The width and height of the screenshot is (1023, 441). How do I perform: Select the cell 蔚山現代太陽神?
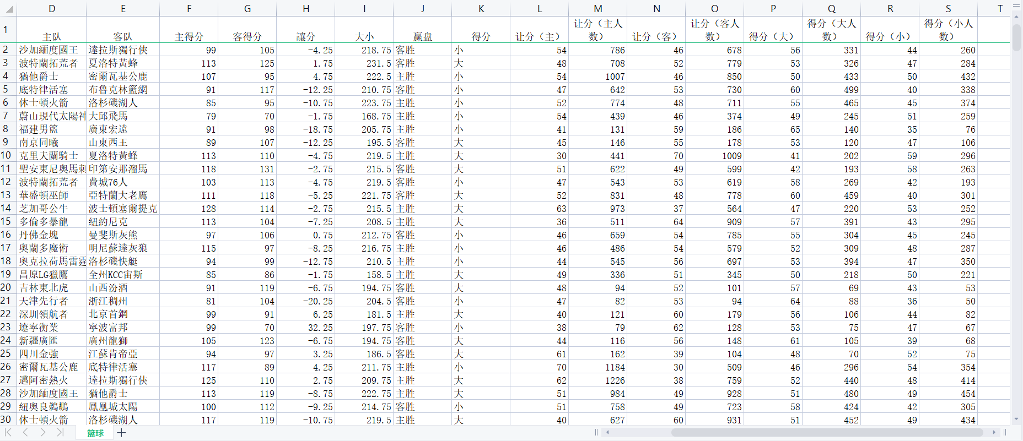coord(52,116)
